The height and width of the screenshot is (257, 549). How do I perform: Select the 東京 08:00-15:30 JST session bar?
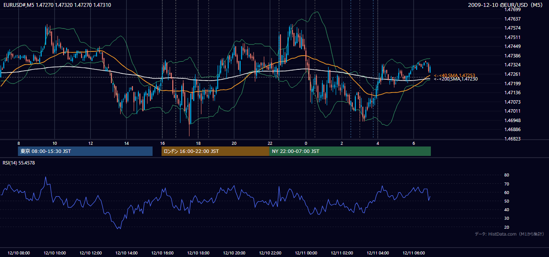tap(85, 151)
